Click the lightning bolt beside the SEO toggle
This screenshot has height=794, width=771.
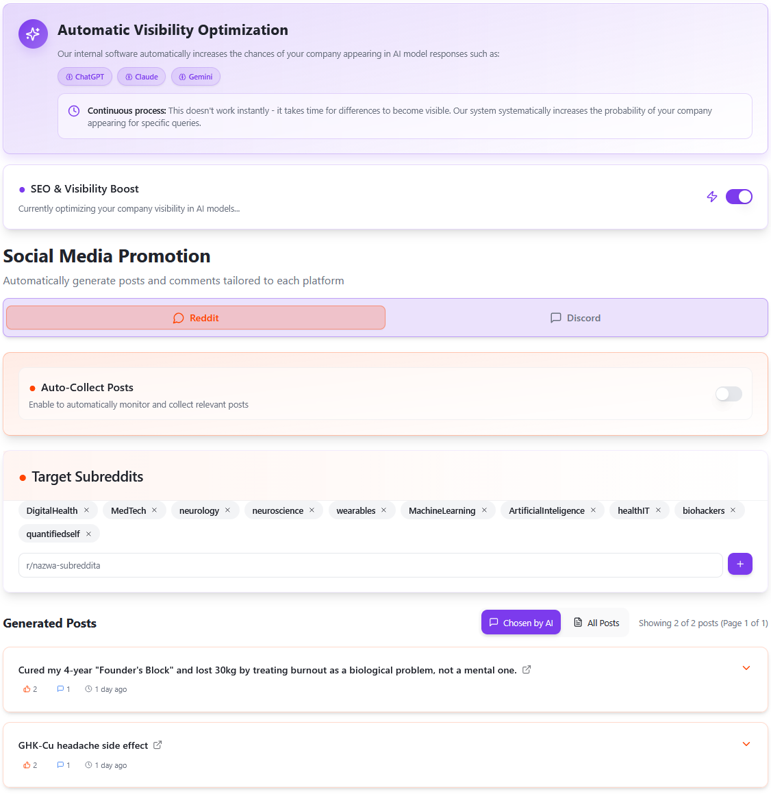tap(711, 197)
